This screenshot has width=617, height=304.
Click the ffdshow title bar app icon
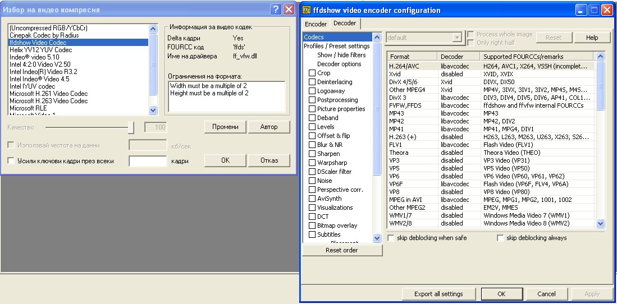(x=306, y=10)
